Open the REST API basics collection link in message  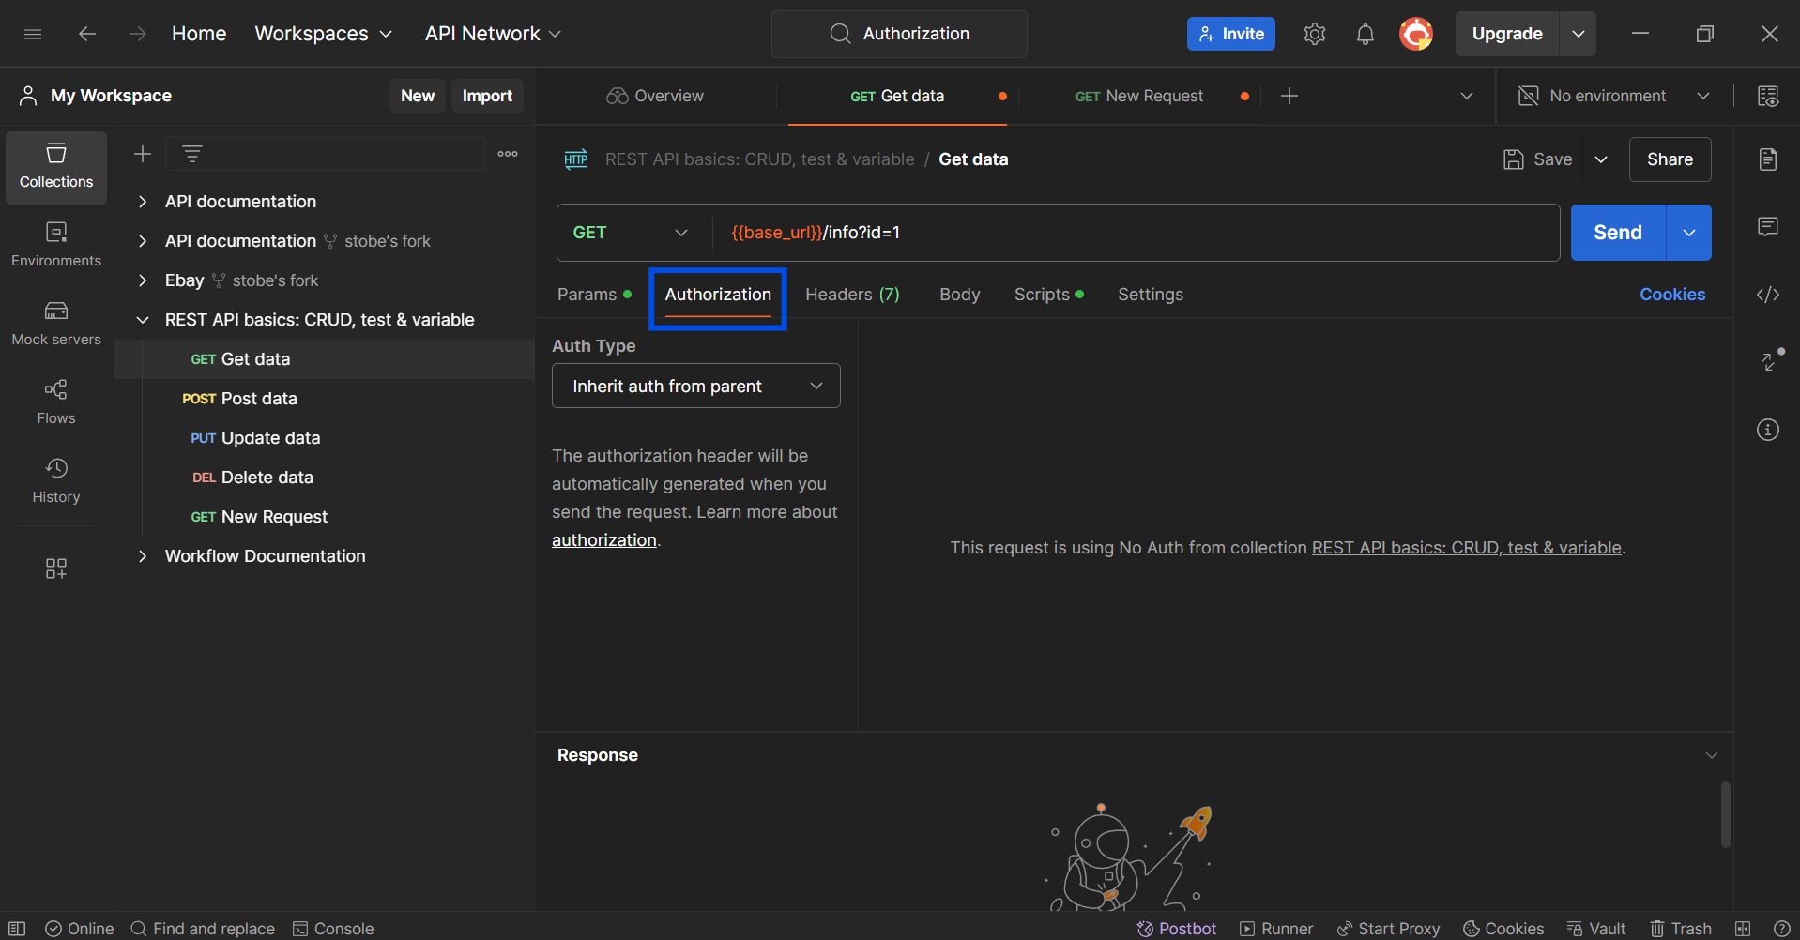point(1467,548)
